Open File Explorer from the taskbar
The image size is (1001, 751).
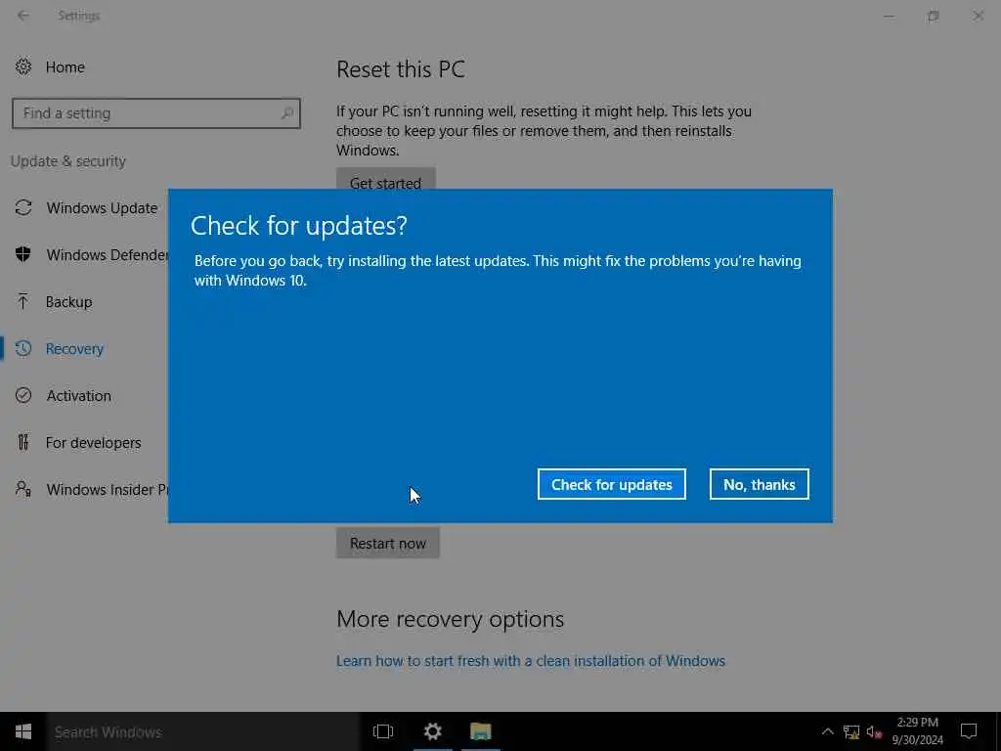point(481,731)
